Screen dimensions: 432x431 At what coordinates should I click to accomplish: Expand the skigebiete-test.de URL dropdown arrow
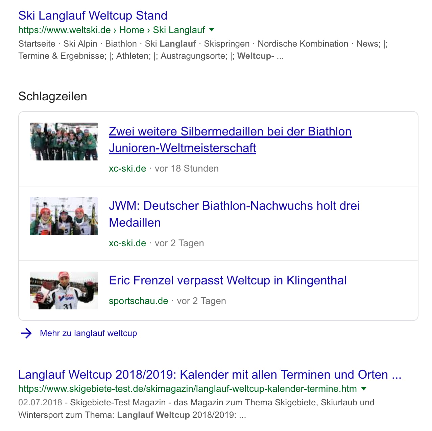(x=364, y=389)
